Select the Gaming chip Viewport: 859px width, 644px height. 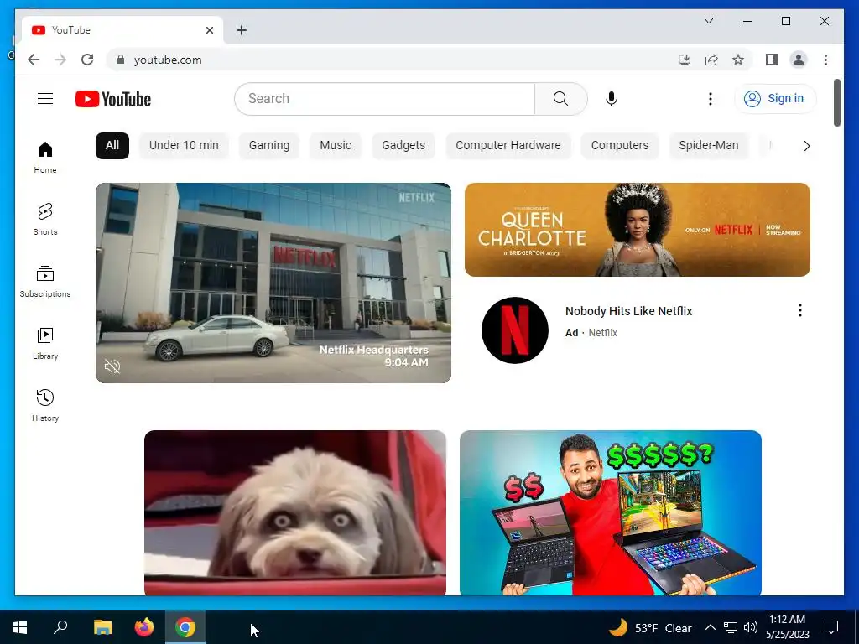click(269, 146)
